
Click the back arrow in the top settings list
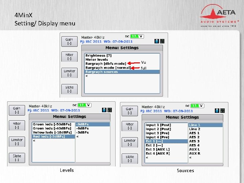click(x=87, y=76)
